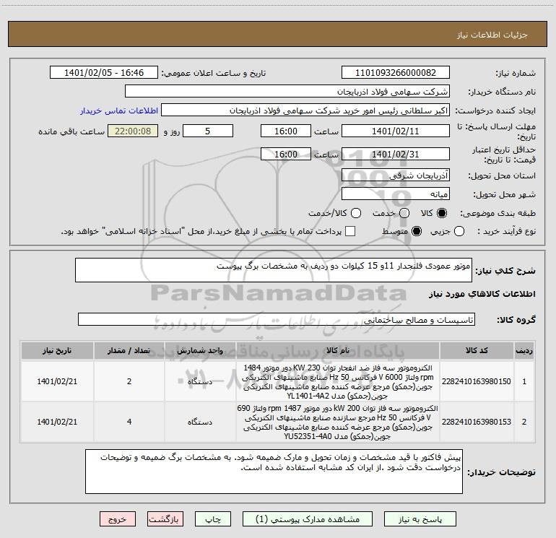Click the buyer notes text area

click(274, 472)
